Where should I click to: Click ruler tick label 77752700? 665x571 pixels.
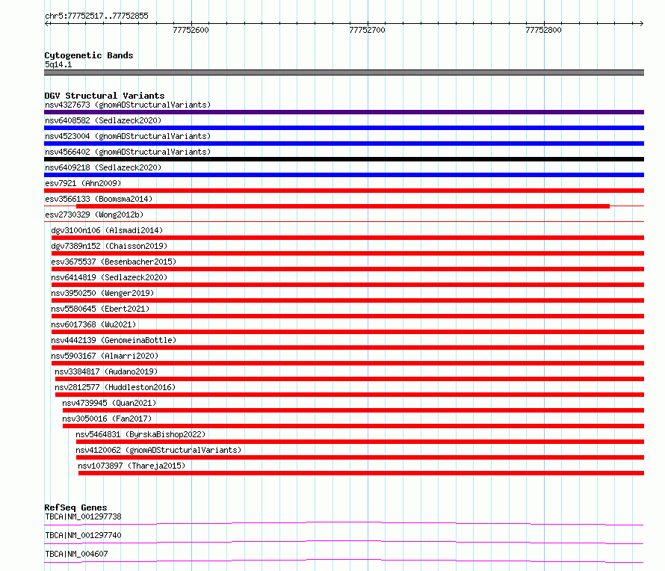pyautogui.click(x=368, y=30)
